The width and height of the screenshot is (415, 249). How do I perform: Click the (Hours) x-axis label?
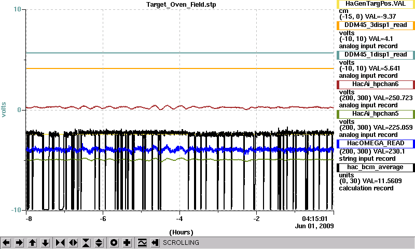point(181,232)
